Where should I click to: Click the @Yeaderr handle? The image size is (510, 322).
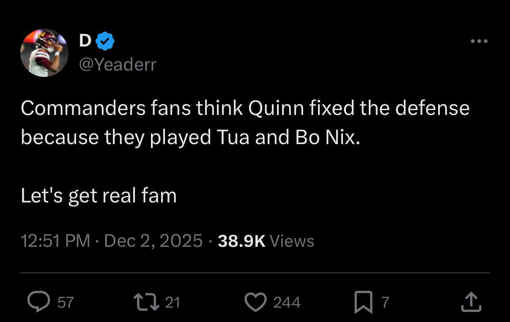click(x=117, y=64)
